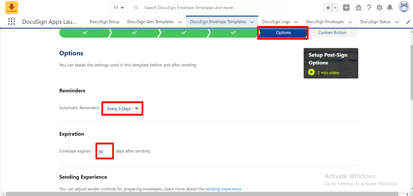Open the Help question mark icon
Image resolution: width=413 pixels, height=196 pixels.
pyautogui.click(x=369, y=8)
